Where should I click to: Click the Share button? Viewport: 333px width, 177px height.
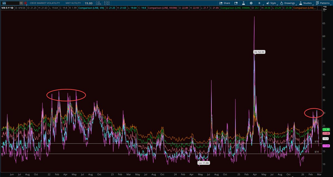pos(224,3)
